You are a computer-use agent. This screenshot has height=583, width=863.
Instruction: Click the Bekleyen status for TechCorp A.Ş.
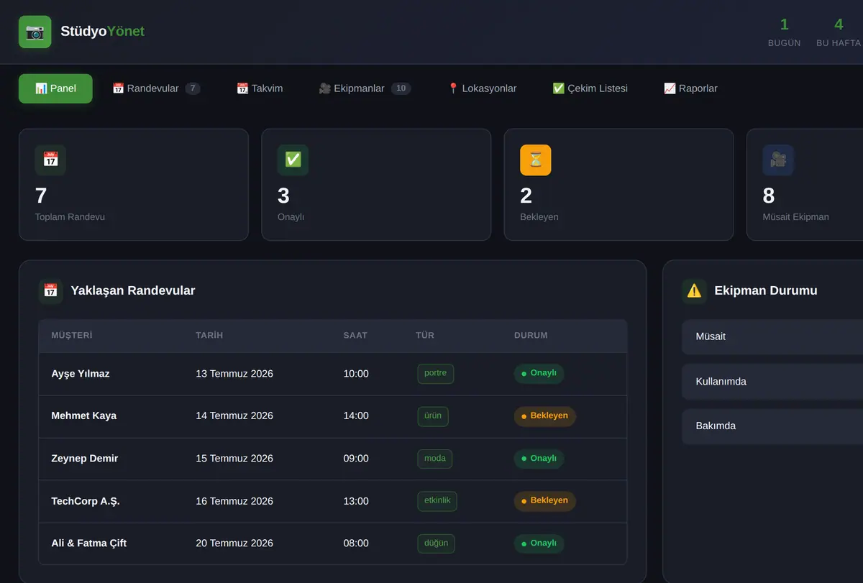pyautogui.click(x=544, y=501)
